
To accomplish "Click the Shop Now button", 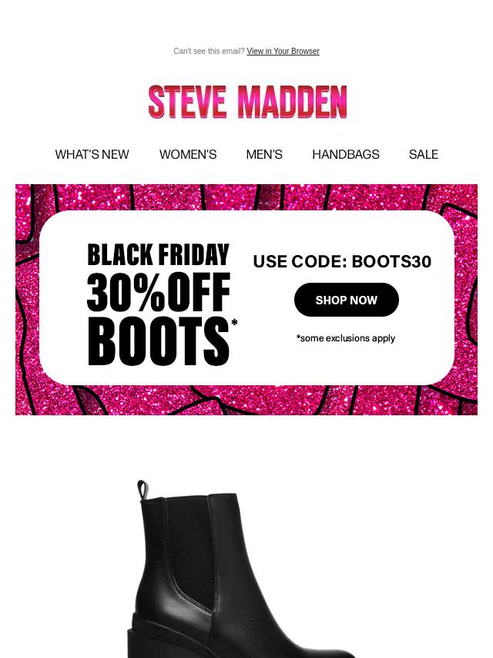I will pos(346,300).
